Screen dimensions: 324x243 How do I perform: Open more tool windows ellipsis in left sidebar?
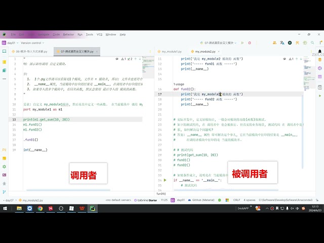(x=5, y=79)
